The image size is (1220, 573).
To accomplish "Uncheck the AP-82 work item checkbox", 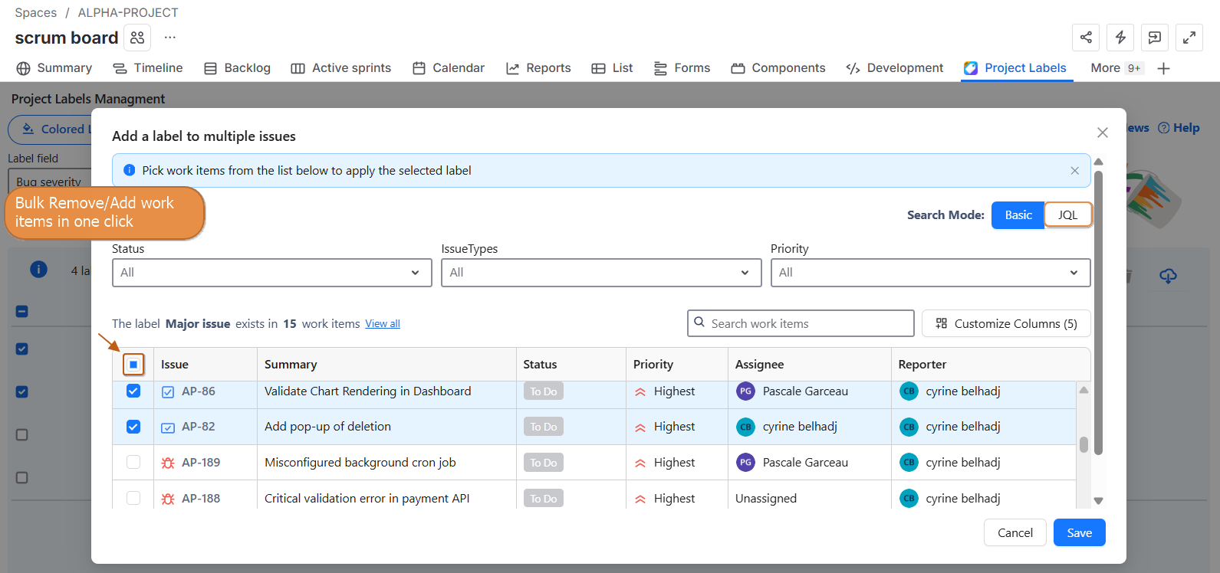I will [x=133, y=427].
